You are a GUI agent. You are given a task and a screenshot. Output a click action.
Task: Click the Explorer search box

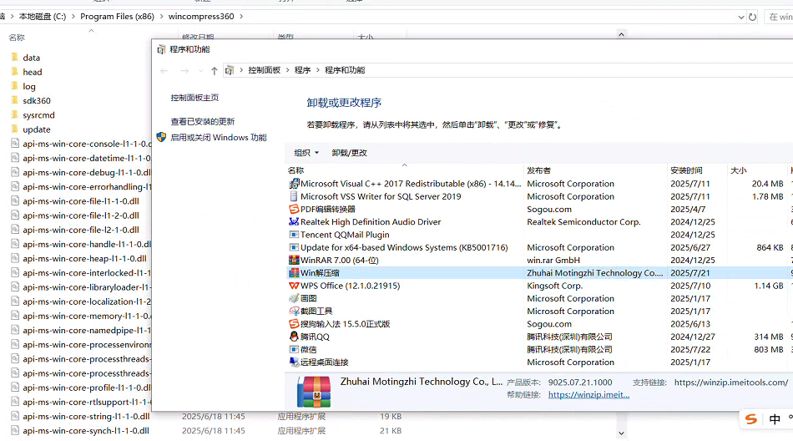[779, 17]
